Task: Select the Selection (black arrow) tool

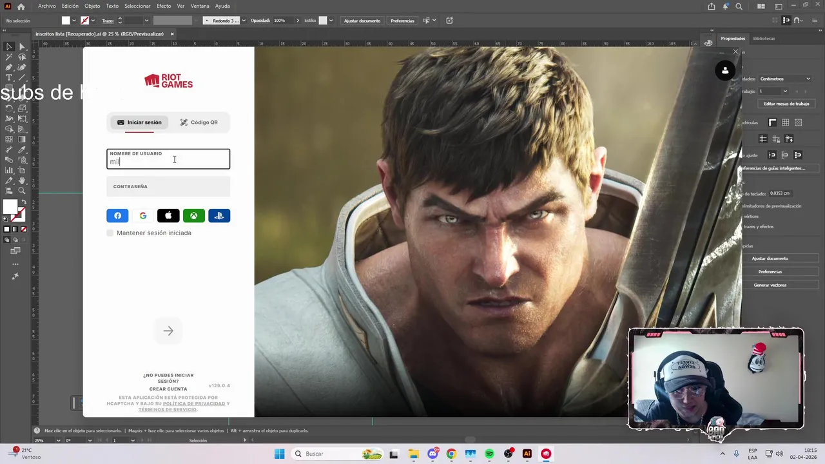Action: pos(9,47)
